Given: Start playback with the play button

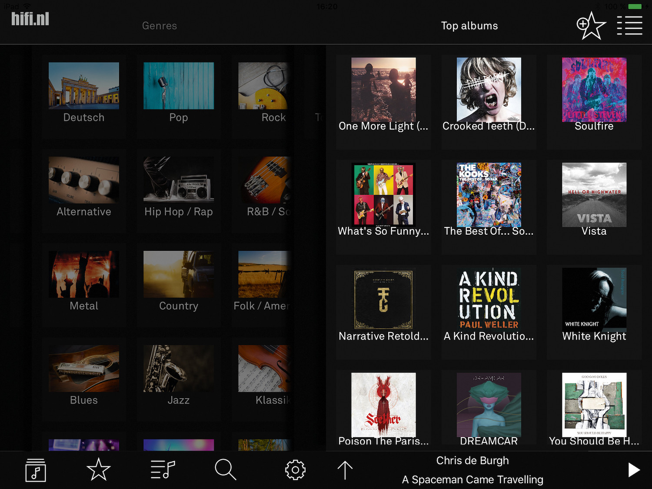Looking at the screenshot, I should click(634, 470).
